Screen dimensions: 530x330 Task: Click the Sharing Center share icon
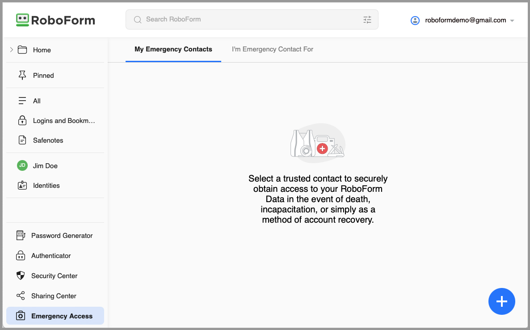(21, 296)
